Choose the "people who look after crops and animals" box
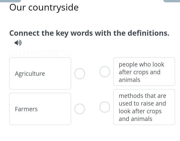 point(144,72)
